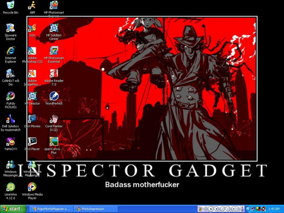
Task: Open the PuRdy PiCtUrEs shortcut
Action: point(10,100)
